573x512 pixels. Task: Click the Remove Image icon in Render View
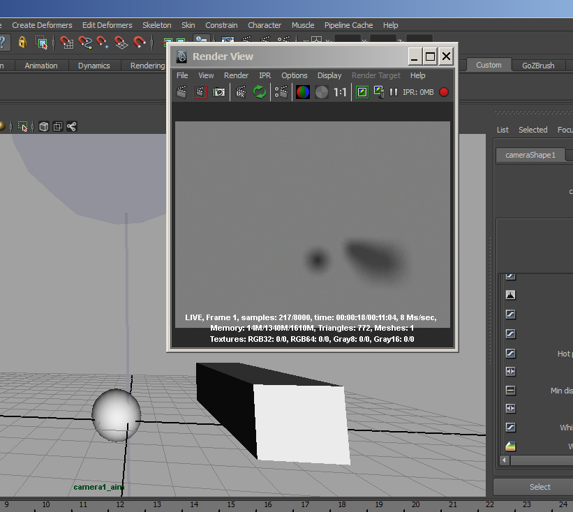378,92
